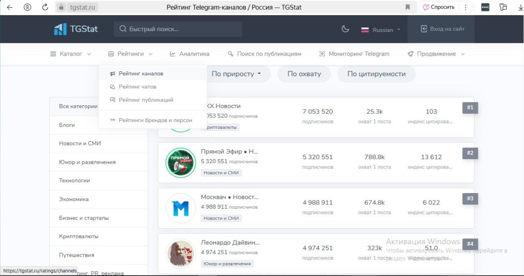Click the 674.8k охват value

pos(375,203)
